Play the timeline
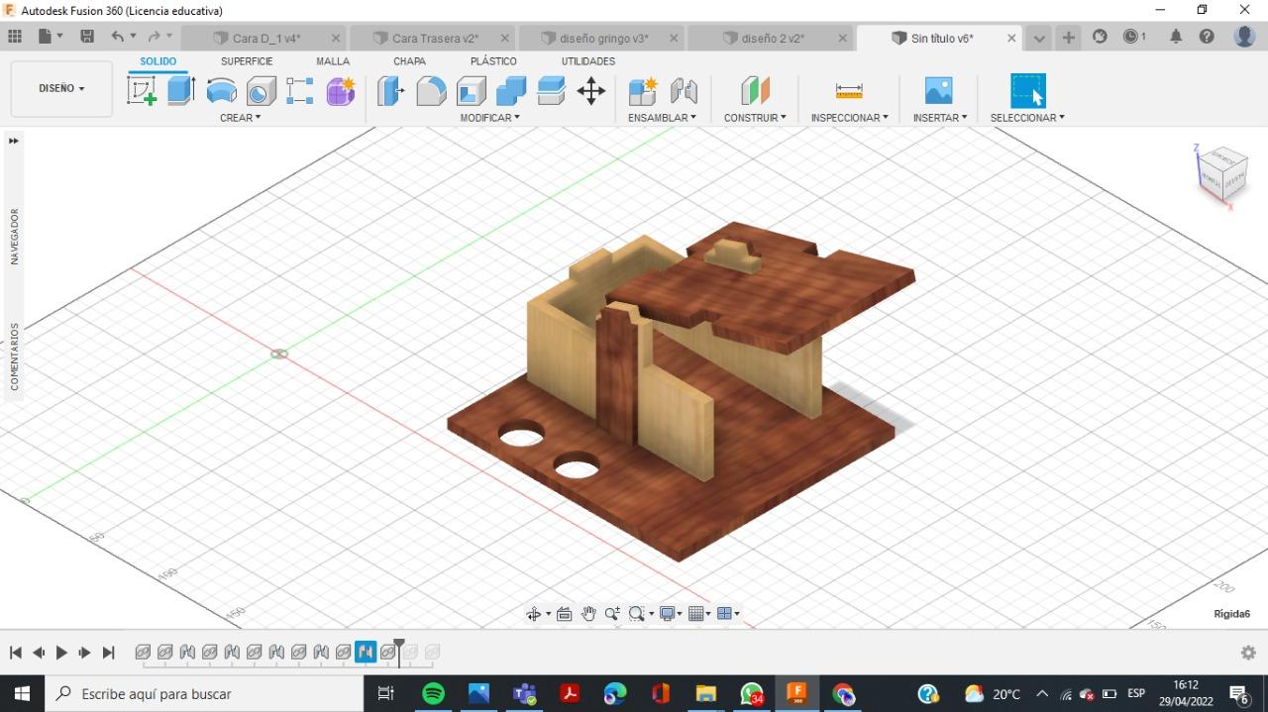Image resolution: width=1268 pixels, height=712 pixels. coord(61,653)
